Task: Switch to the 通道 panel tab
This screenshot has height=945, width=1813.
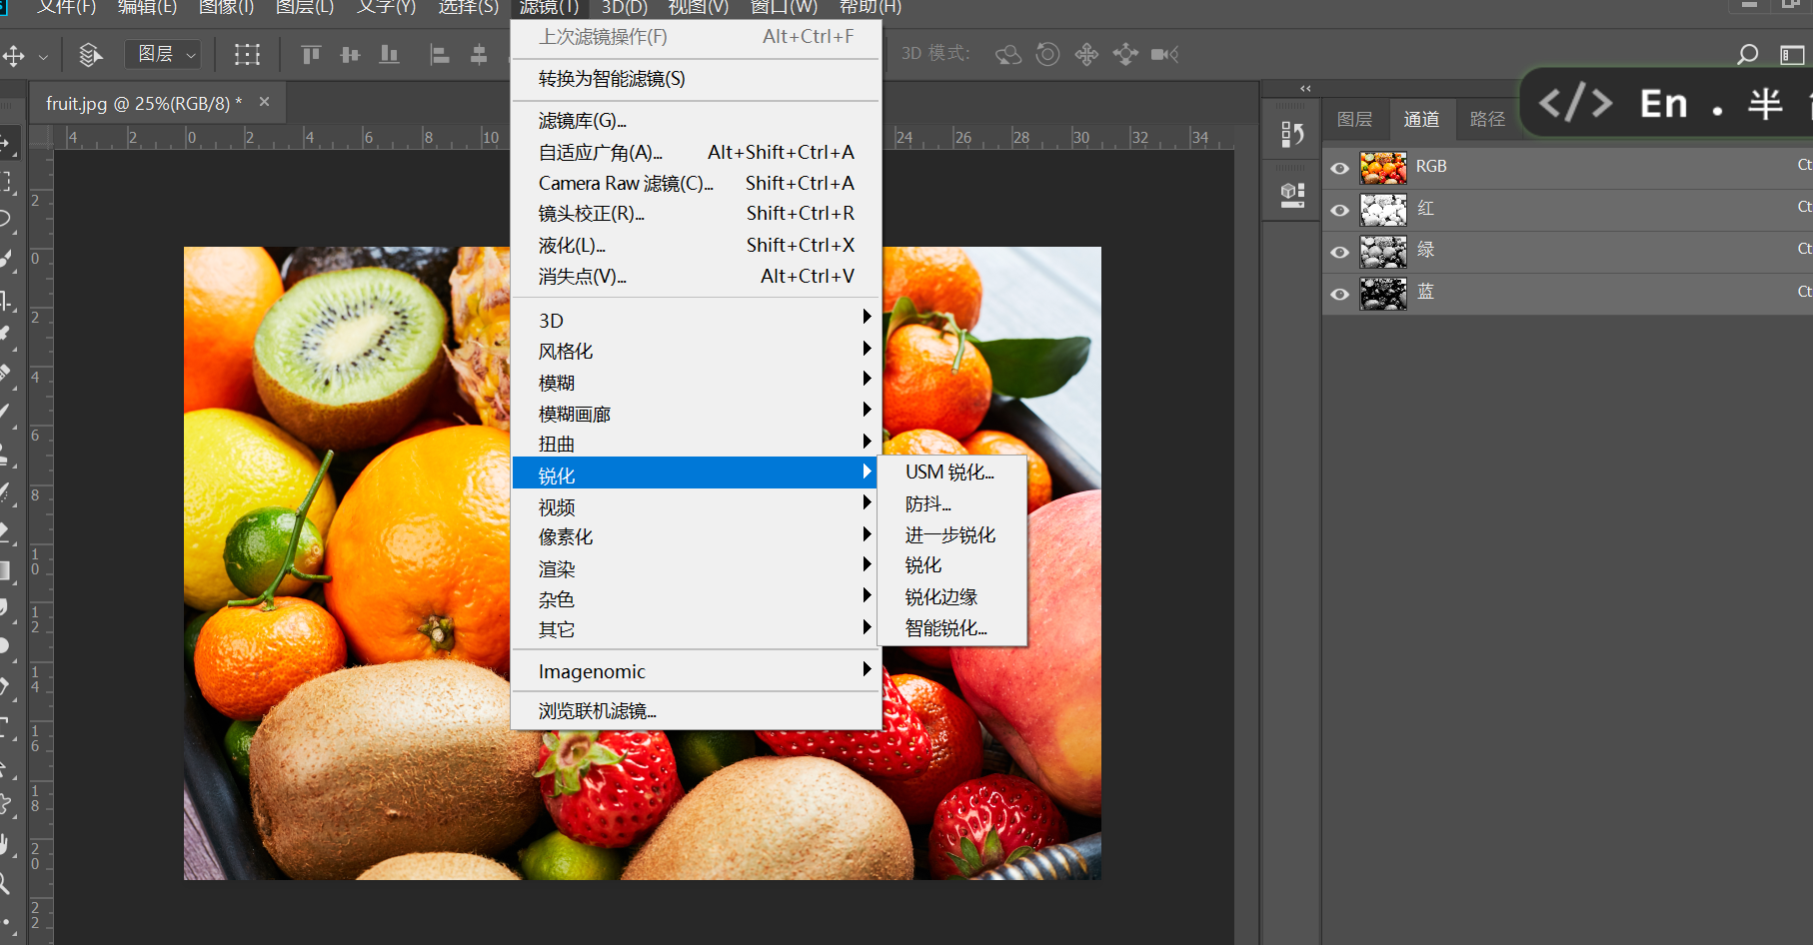Action: tap(1421, 119)
